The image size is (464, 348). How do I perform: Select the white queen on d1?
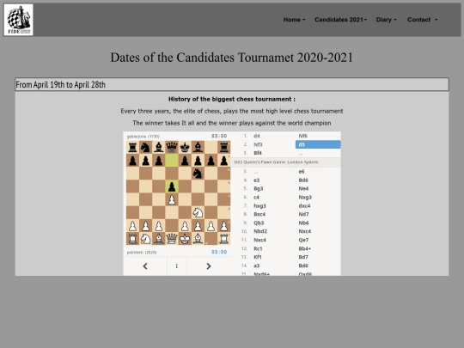point(172,238)
